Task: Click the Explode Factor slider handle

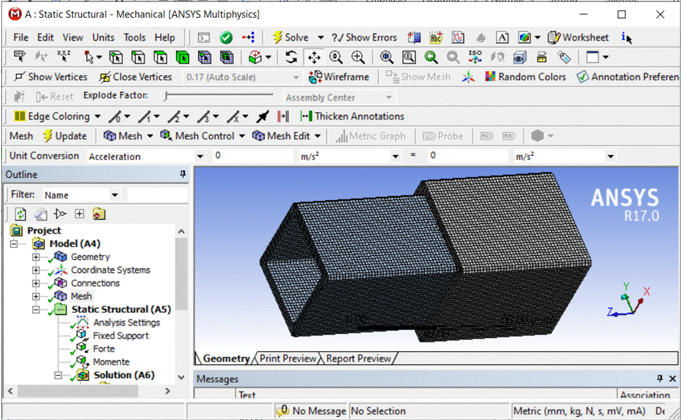Action: (x=166, y=96)
